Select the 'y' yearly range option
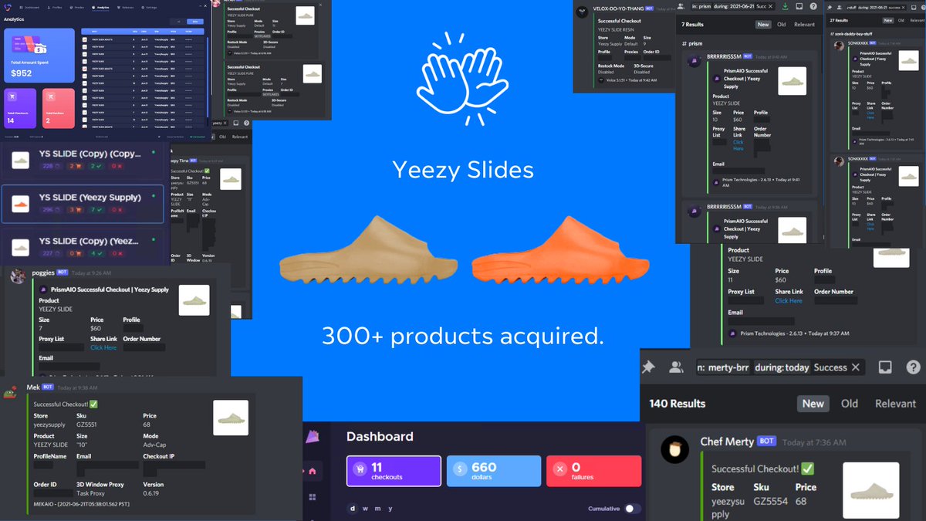 390,509
